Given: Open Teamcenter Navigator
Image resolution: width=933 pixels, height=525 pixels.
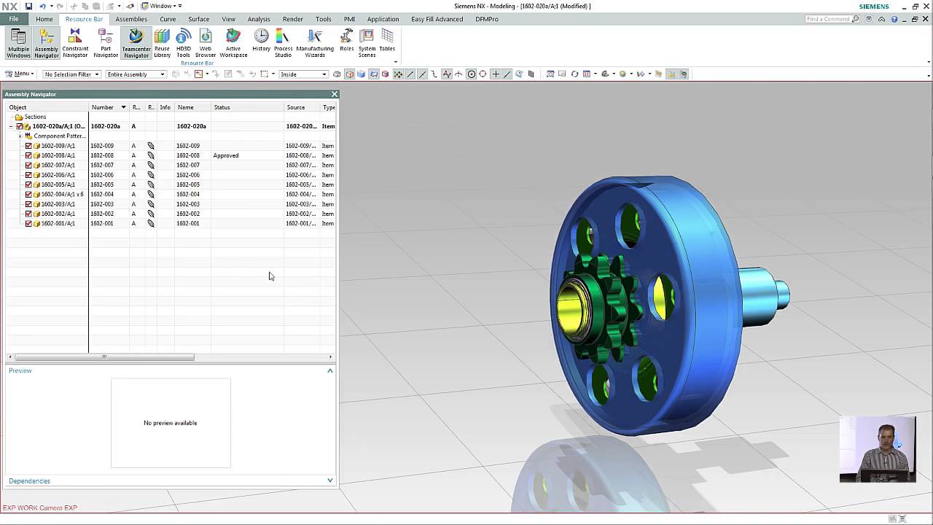Looking at the screenshot, I should coord(136,44).
